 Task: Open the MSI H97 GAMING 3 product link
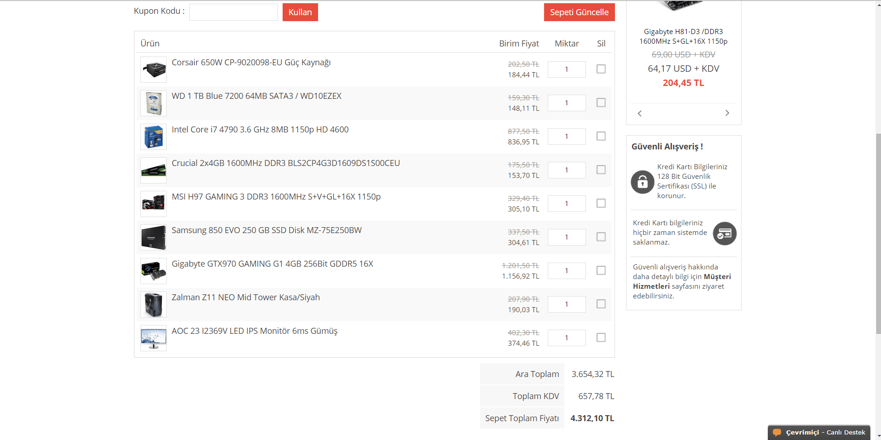[x=276, y=197]
